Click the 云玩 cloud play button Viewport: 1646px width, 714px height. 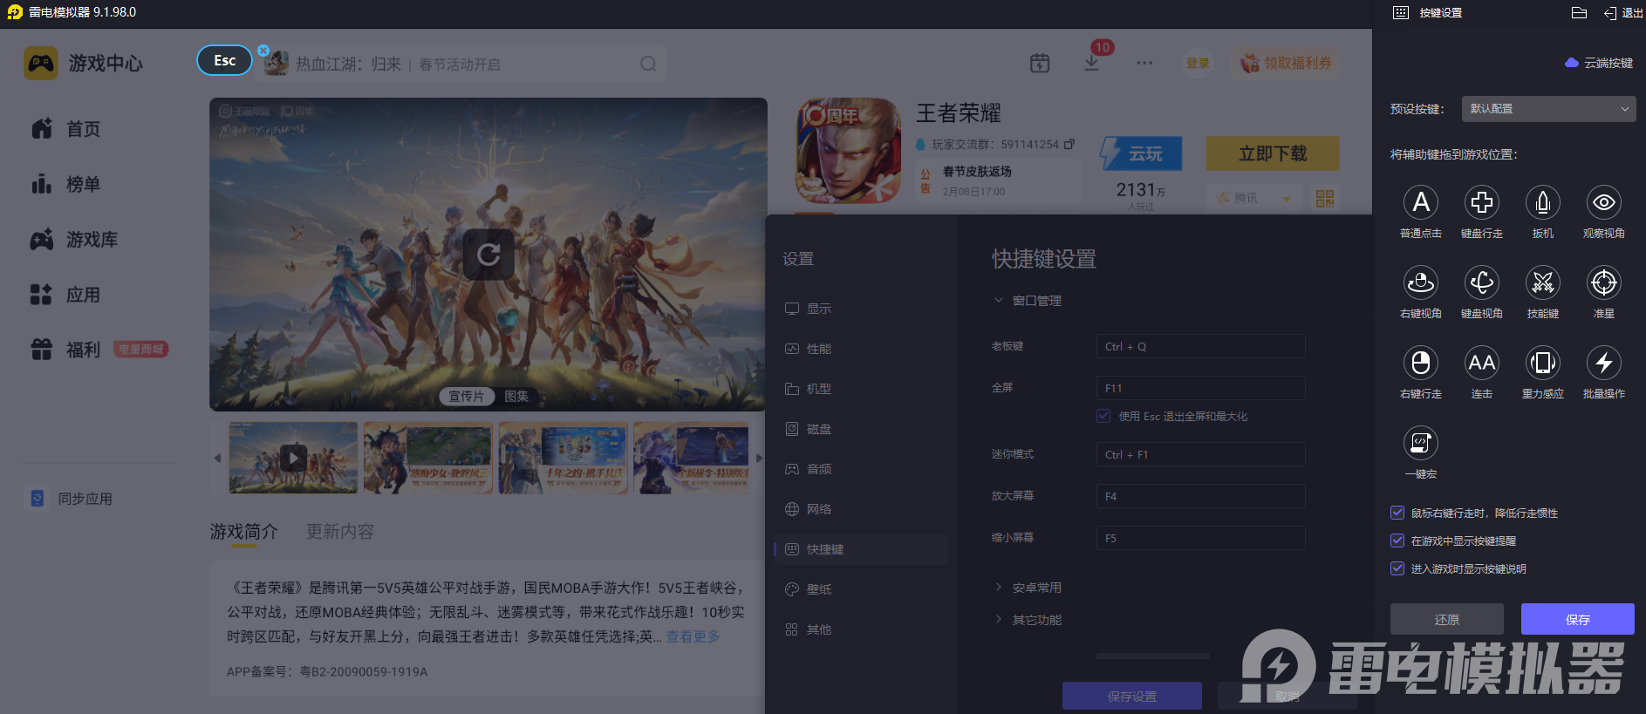[1141, 153]
